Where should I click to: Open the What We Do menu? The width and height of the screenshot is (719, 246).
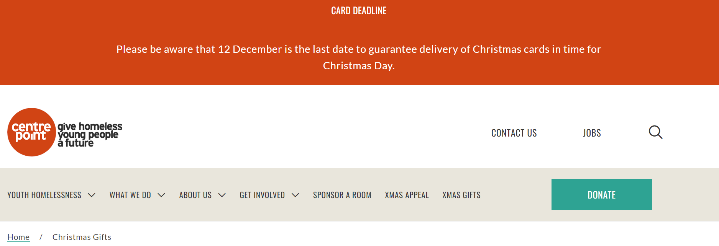coord(130,195)
